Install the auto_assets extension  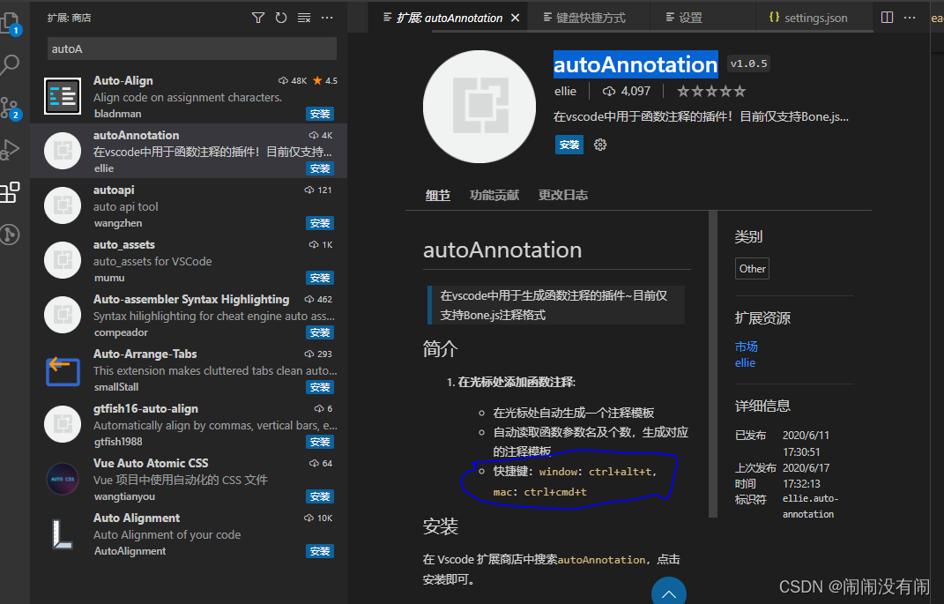320,278
